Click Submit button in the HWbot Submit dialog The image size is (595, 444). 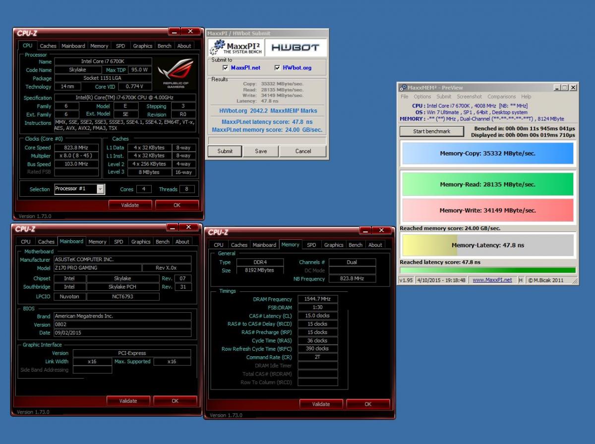pos(225,151)
